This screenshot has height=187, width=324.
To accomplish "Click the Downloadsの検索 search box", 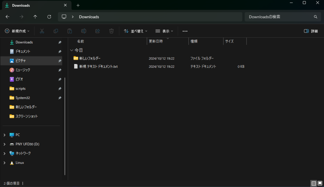I will 278,17.
